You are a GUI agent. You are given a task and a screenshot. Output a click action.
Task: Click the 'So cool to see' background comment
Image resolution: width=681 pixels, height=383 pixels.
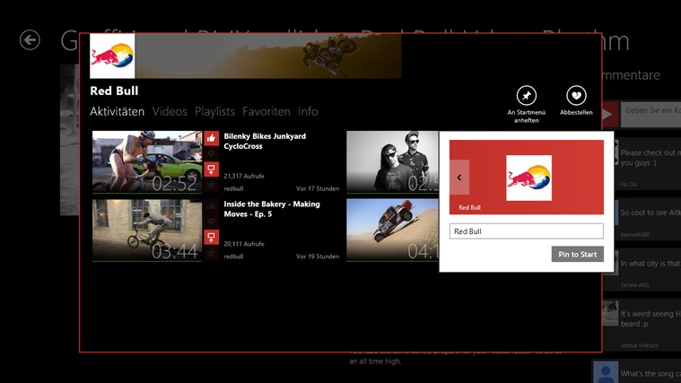point(650,213)
